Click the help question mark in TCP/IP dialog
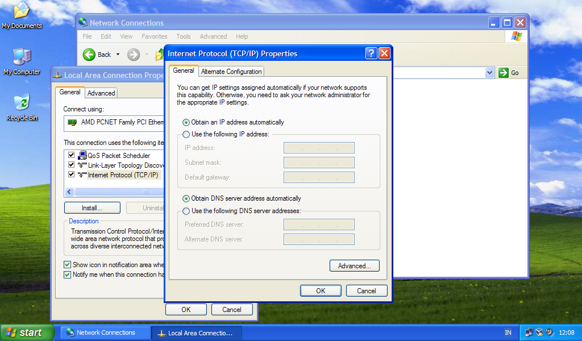Image resolution: width=582 pixels, height=341 pixels. tap(371, 53)
